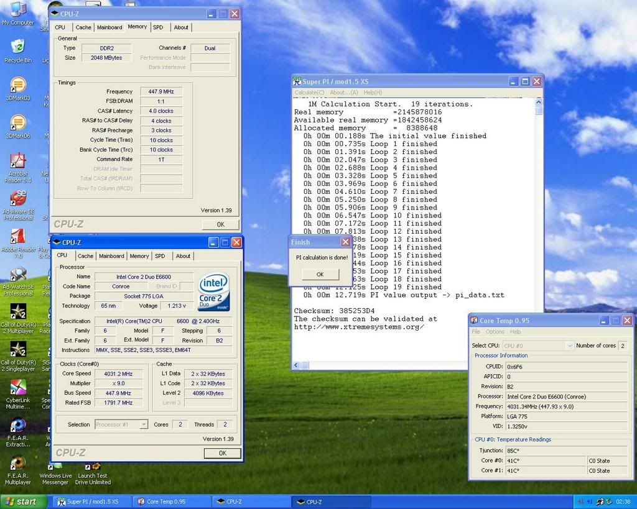
Task: Switch to Super PI from the taskbar
Action: [x=92, y=502]
